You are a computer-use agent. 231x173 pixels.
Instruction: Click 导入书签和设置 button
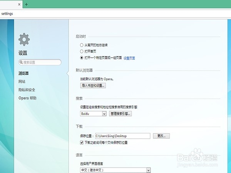[93, 85]
